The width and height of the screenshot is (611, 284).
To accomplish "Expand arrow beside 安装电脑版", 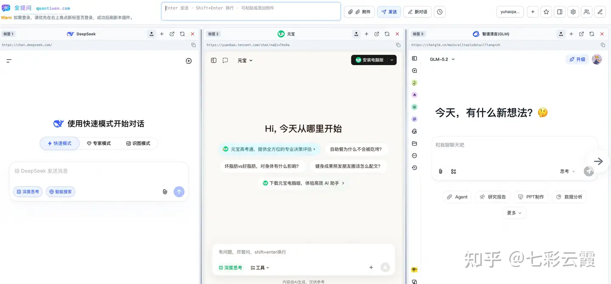I will [392, 60].
